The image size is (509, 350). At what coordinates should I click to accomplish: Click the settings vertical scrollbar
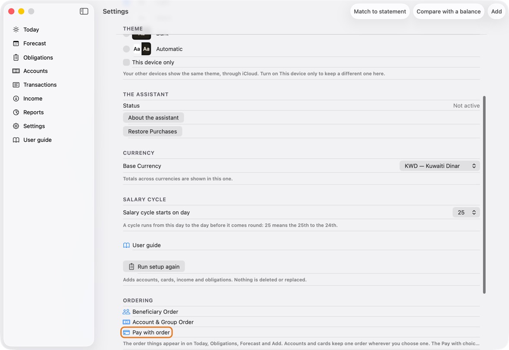(484, 195)
